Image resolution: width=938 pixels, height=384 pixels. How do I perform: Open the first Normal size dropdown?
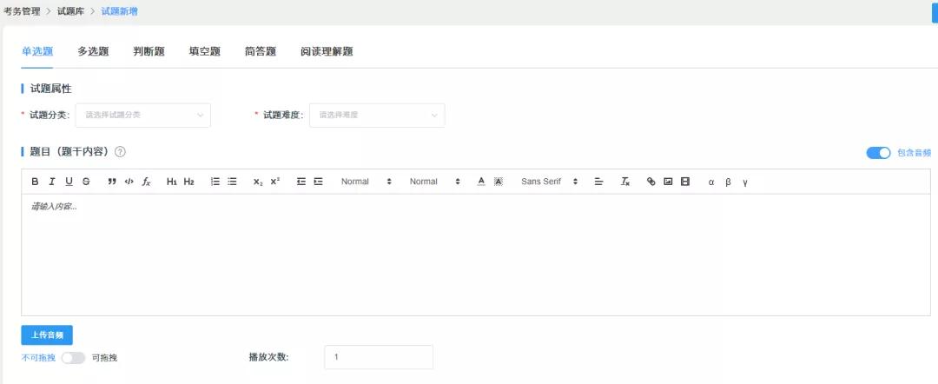[367, 182]
